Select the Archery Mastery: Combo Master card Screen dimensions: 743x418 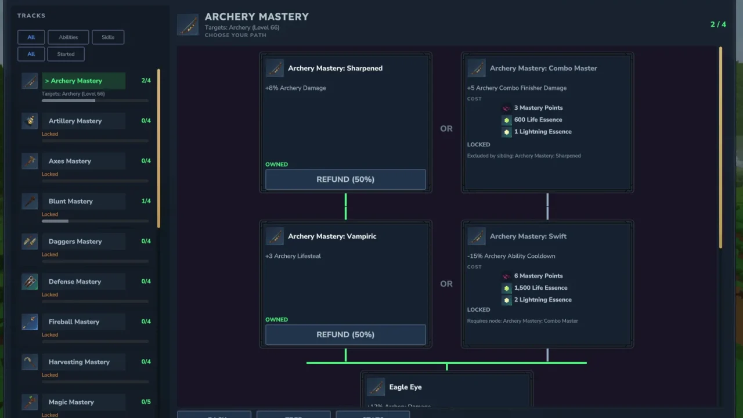[547, 122]
